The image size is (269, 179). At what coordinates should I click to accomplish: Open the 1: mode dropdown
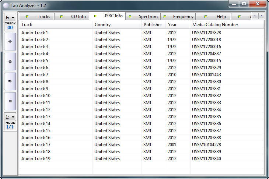10,117
